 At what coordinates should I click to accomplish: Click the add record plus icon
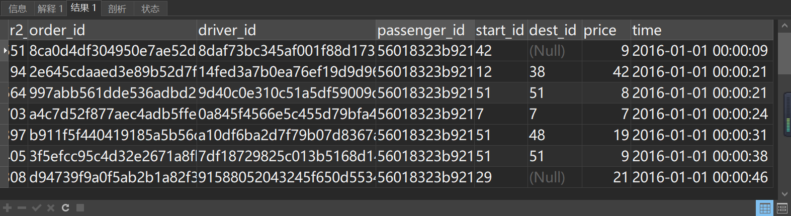[x=7, y=208]
